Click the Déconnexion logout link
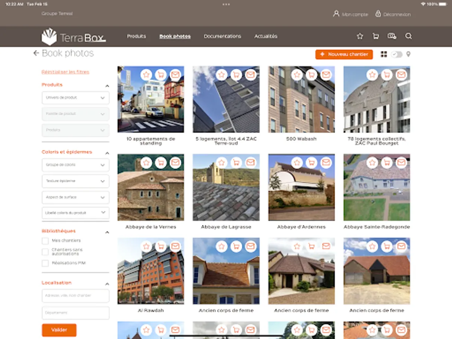 (x=393, y=14)
